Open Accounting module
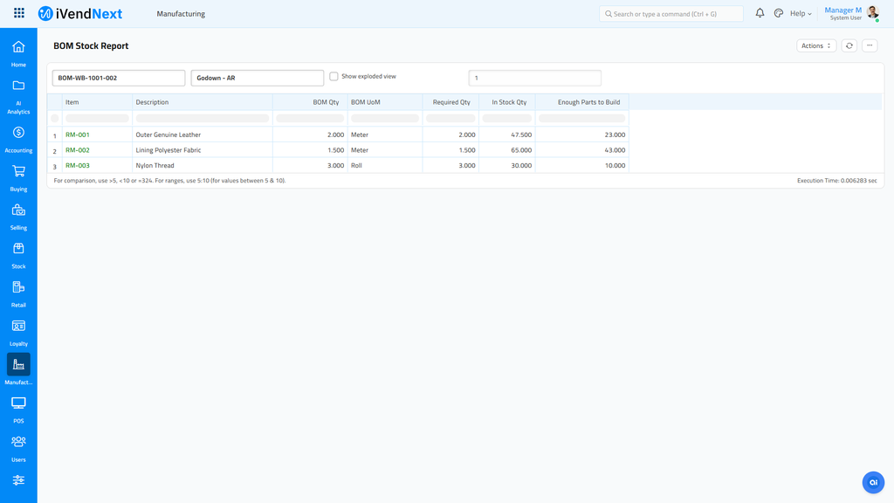Screen dimensions: 894x503 pyautogui.click(x=18, y=140)
